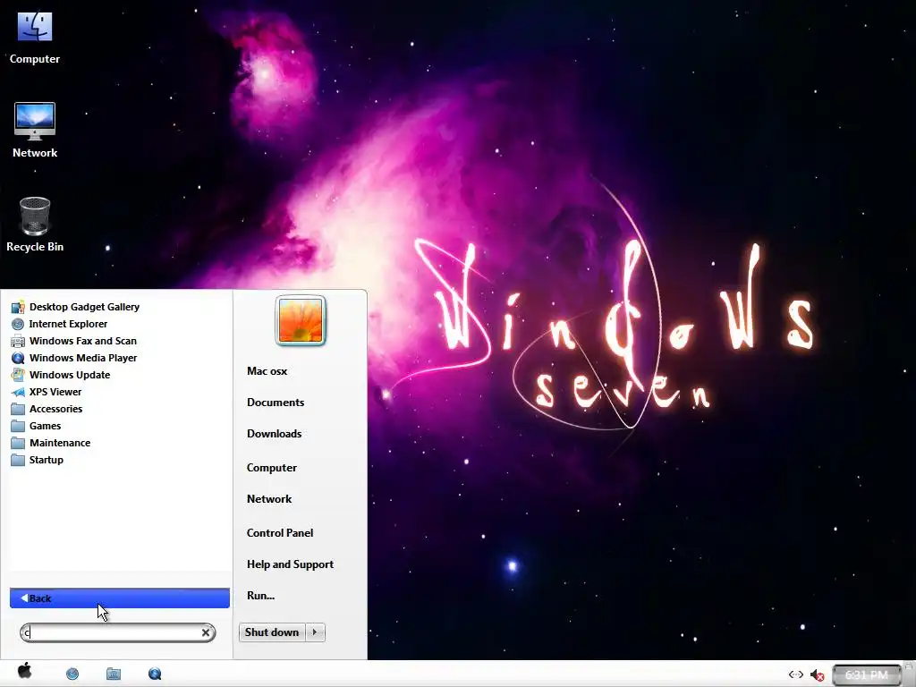916x687 pixels.
Task: Open Windows Media Player entry
Action: click(x=83, y=358)
